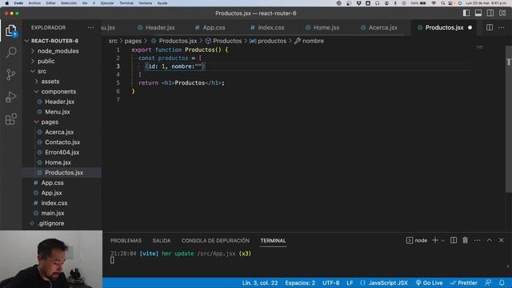
Task: Open the Explorer view in activity bar
Action: click(x=11, y=30)
